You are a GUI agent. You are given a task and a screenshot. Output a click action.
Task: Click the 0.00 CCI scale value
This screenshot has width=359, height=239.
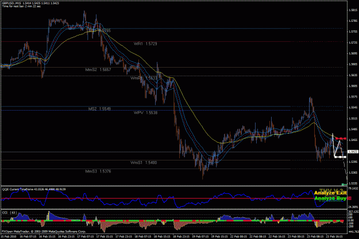(351, 220)
